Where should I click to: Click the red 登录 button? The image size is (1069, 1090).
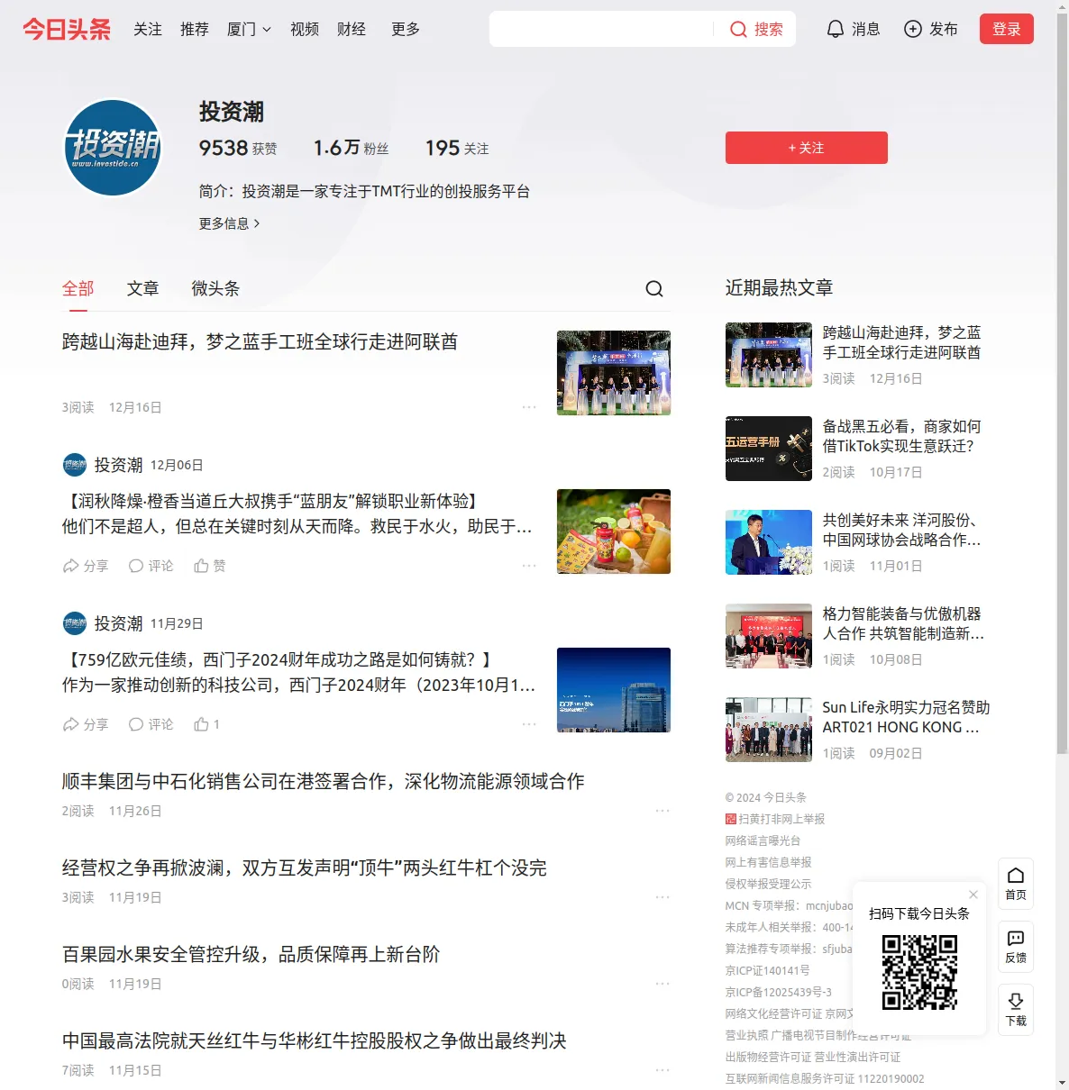coord(1007,29)
